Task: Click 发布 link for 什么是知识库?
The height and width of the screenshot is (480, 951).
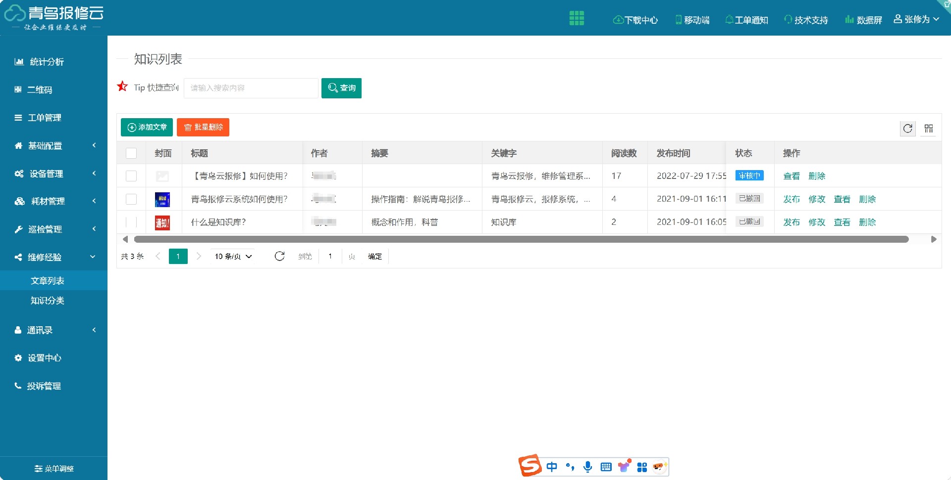Action: [x=792, y=222]
